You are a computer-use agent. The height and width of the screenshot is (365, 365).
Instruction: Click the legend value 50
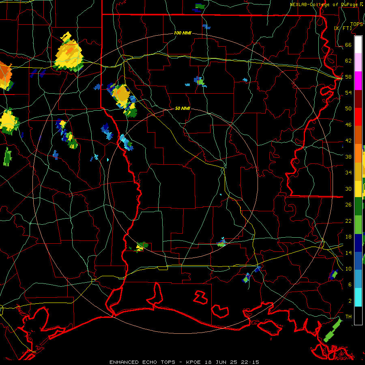(x=348, y=109)
